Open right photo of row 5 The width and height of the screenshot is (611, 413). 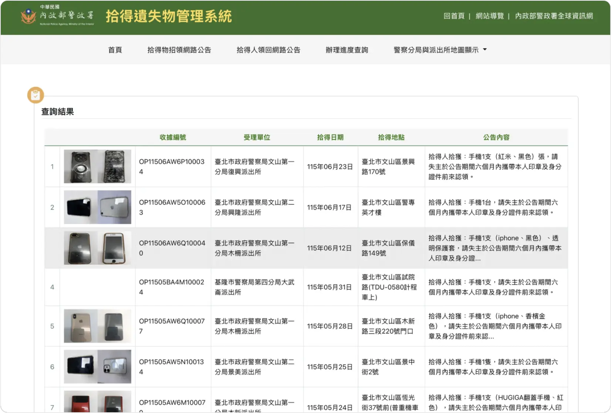(114, 326)
